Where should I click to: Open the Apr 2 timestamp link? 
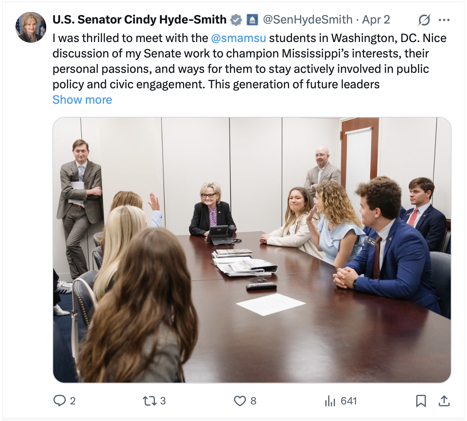(376, 20)
